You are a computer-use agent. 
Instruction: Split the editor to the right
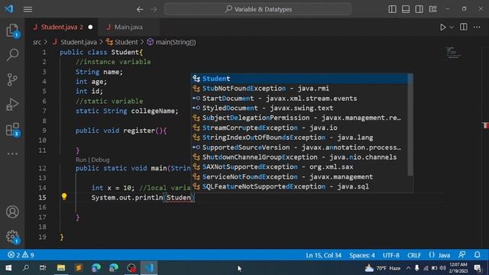click(x=464, y=27)
